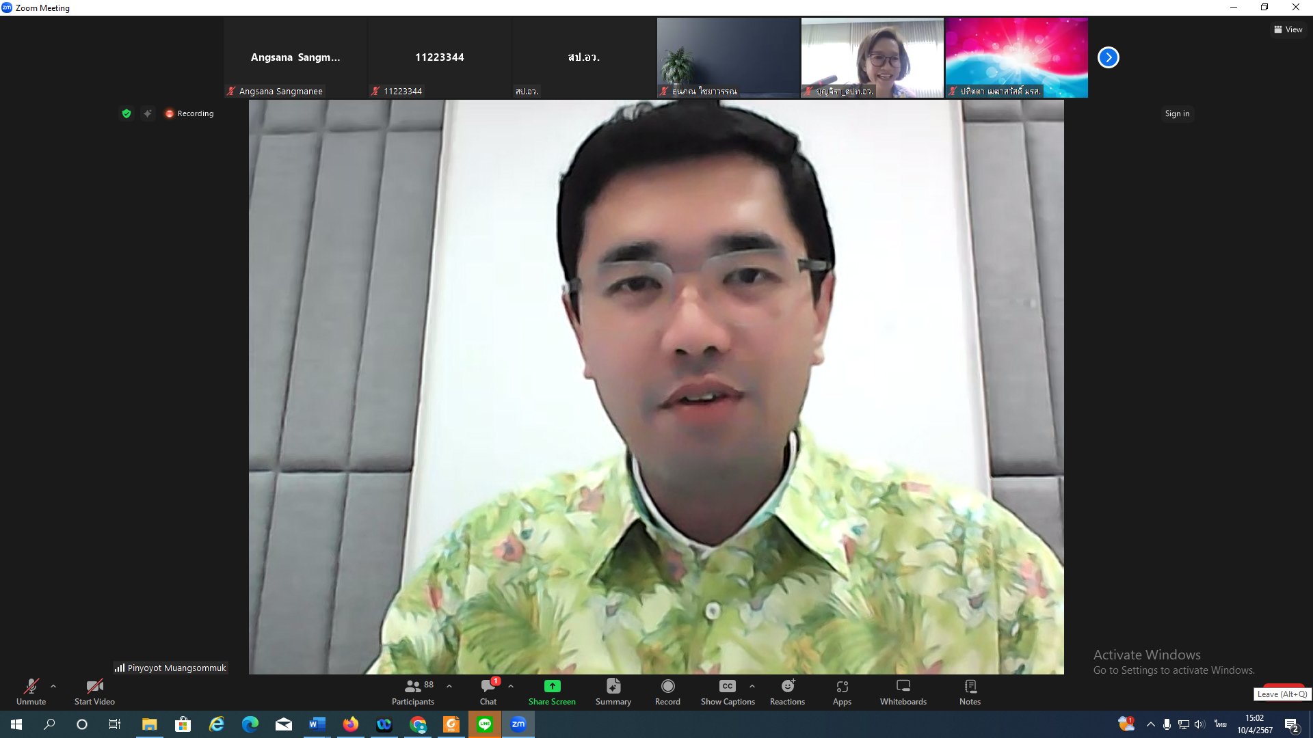This screenshot has width=1313, height=738.
Task: Click the Record button
Action: pos(667,692)
